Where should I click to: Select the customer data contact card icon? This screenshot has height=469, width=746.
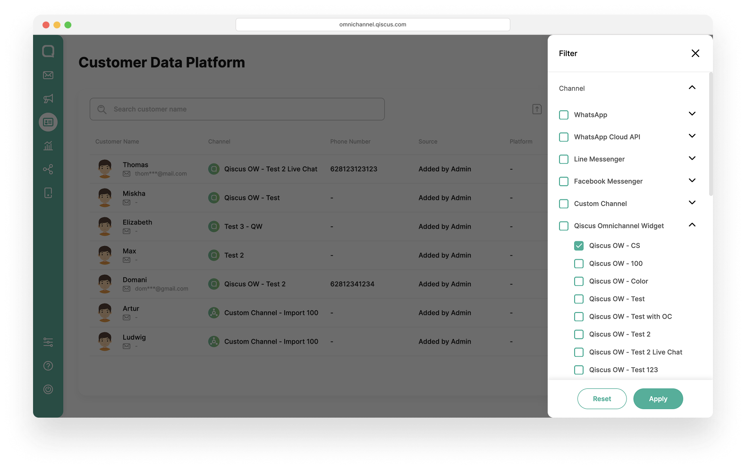click(x=48, y=122)
